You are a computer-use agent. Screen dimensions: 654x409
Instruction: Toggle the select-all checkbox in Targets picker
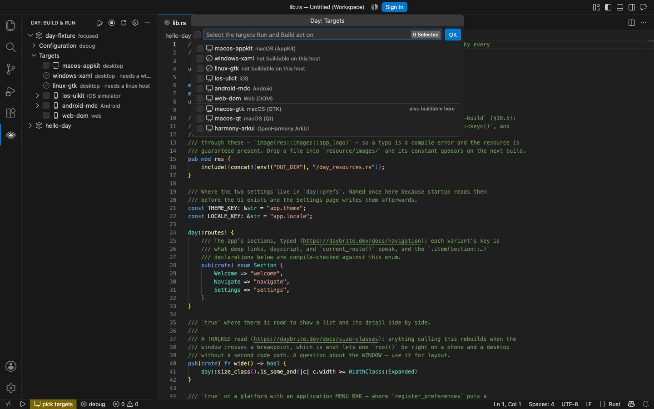(x=198, y=35)
